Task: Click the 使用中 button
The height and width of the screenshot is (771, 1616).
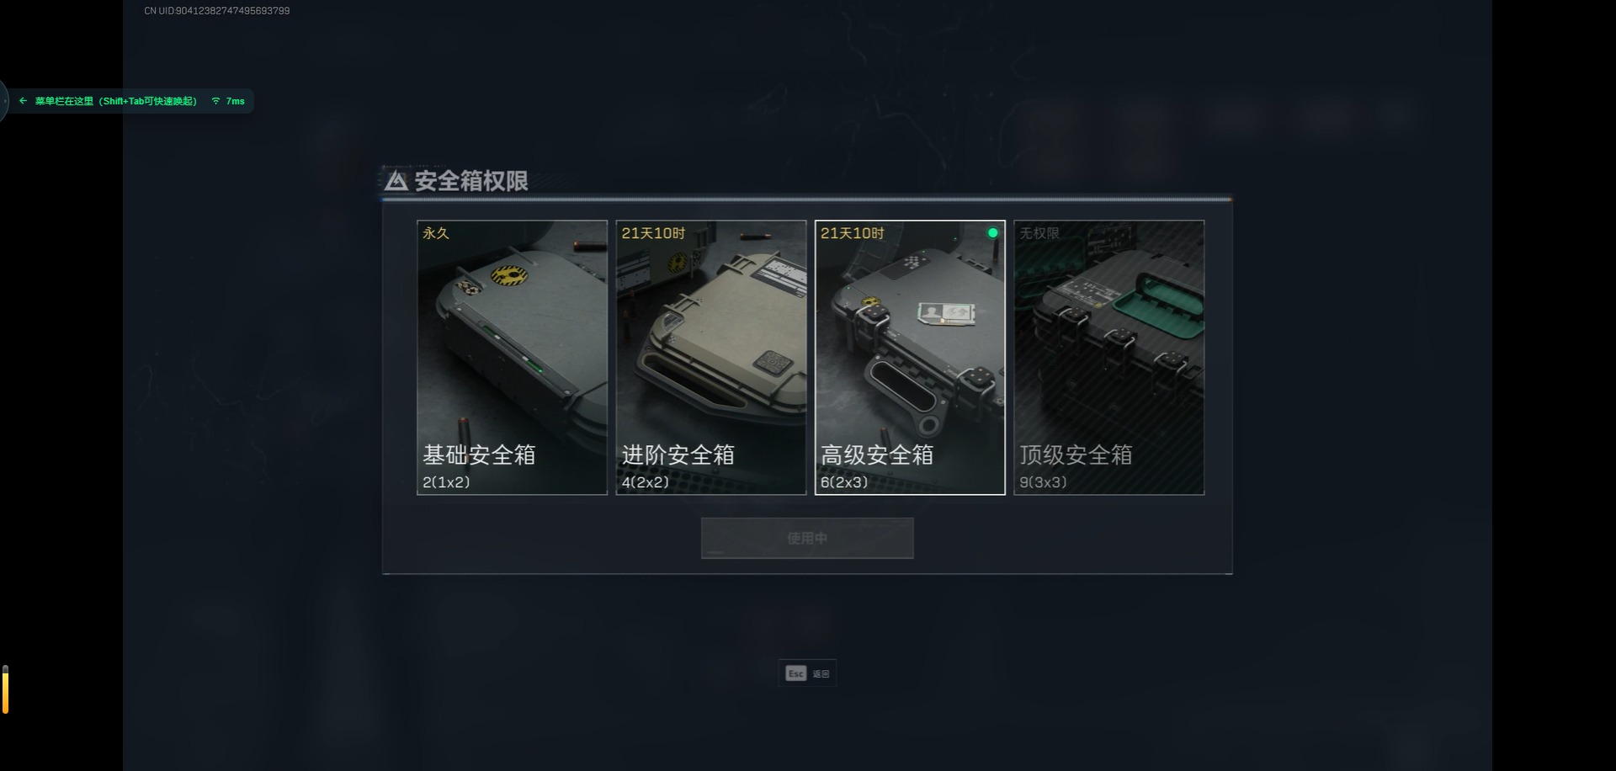Action: 807,538
